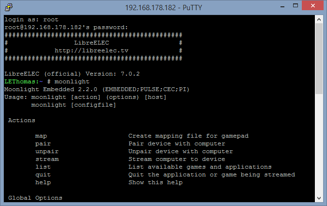Click the LibreELEC banner title text

coord(92,43)
